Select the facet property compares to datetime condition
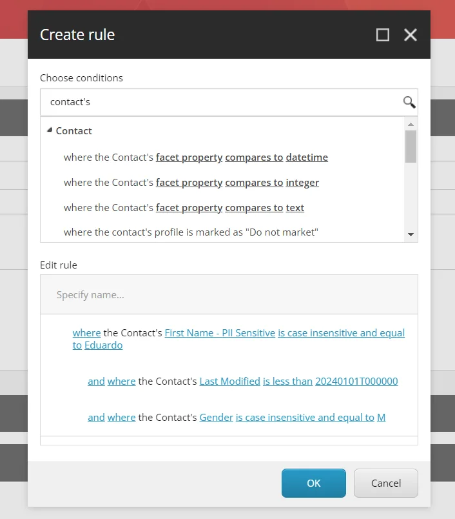 click(x=196, y=158)
